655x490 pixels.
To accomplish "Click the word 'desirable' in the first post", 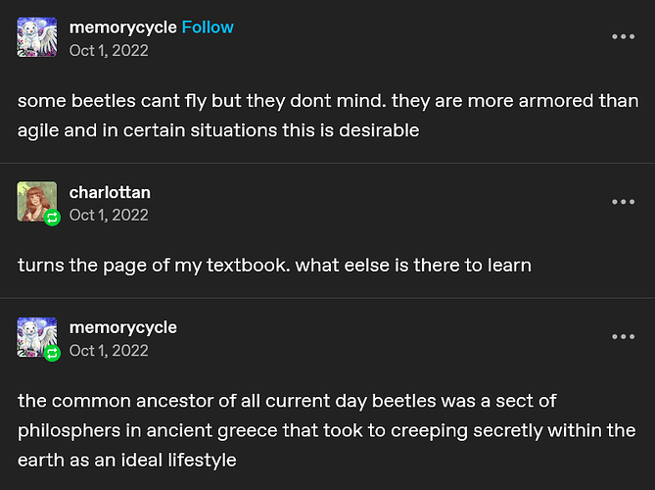I will tap(379, 130).
